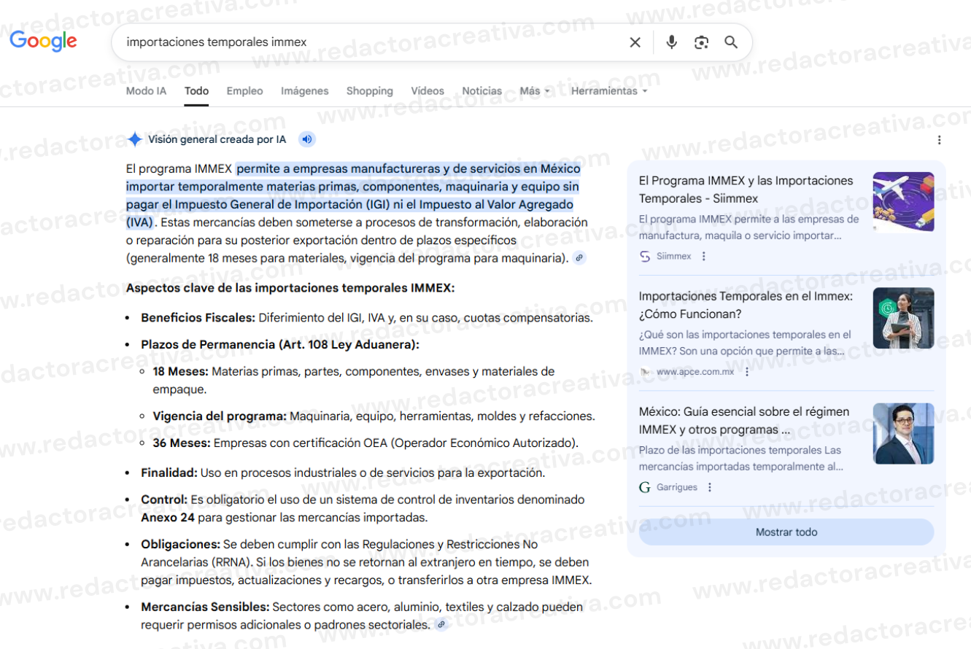971x649 pixels.
Task: Click the Garrigues man-in-suit thumbnail
Action: coord(903,434)
